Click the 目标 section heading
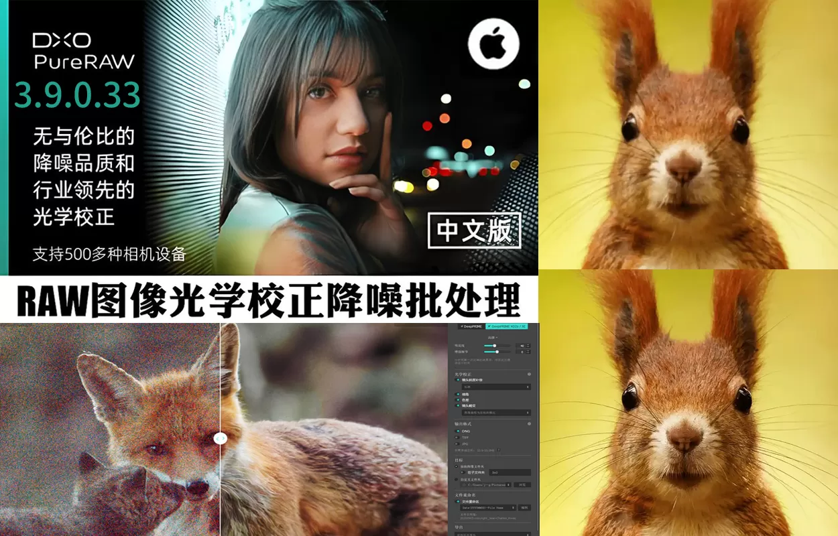The image size is (838, 536). (x=459, y=460)
